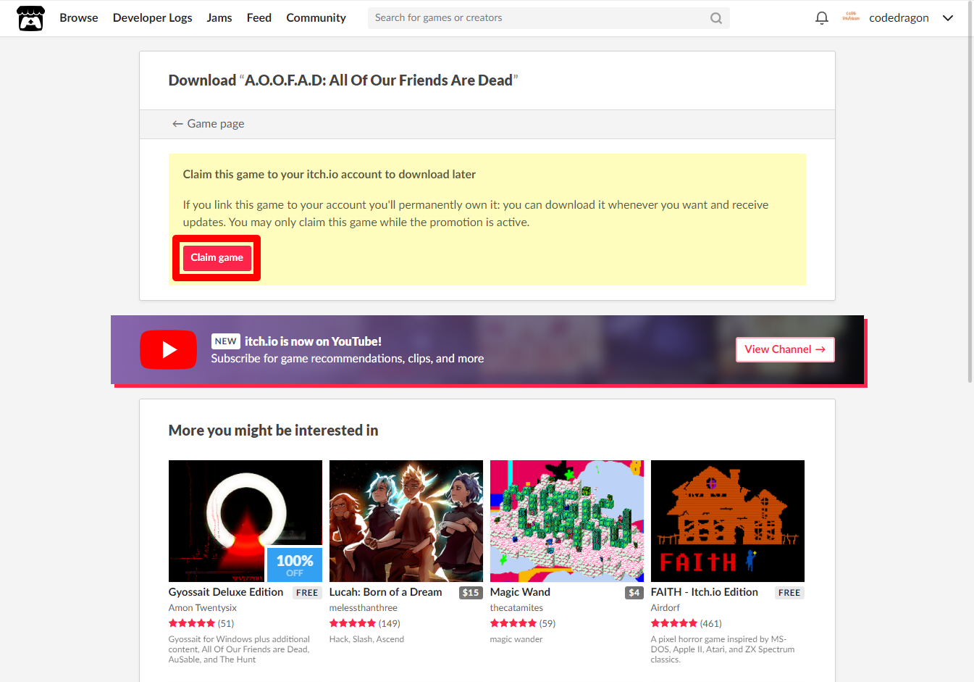Image resolution: width=974 pixels, height=682 pixels.
Task: Click the "itch.io is now on YouTube!" headline
Action: click(x=313, y=341)
